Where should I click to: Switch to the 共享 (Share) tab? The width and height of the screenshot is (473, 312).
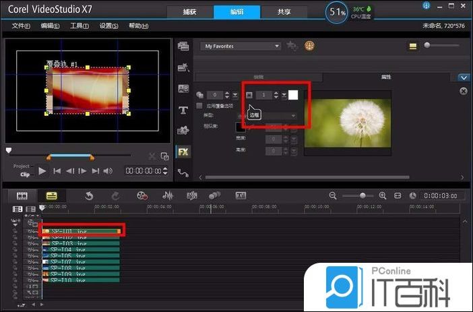284,12
